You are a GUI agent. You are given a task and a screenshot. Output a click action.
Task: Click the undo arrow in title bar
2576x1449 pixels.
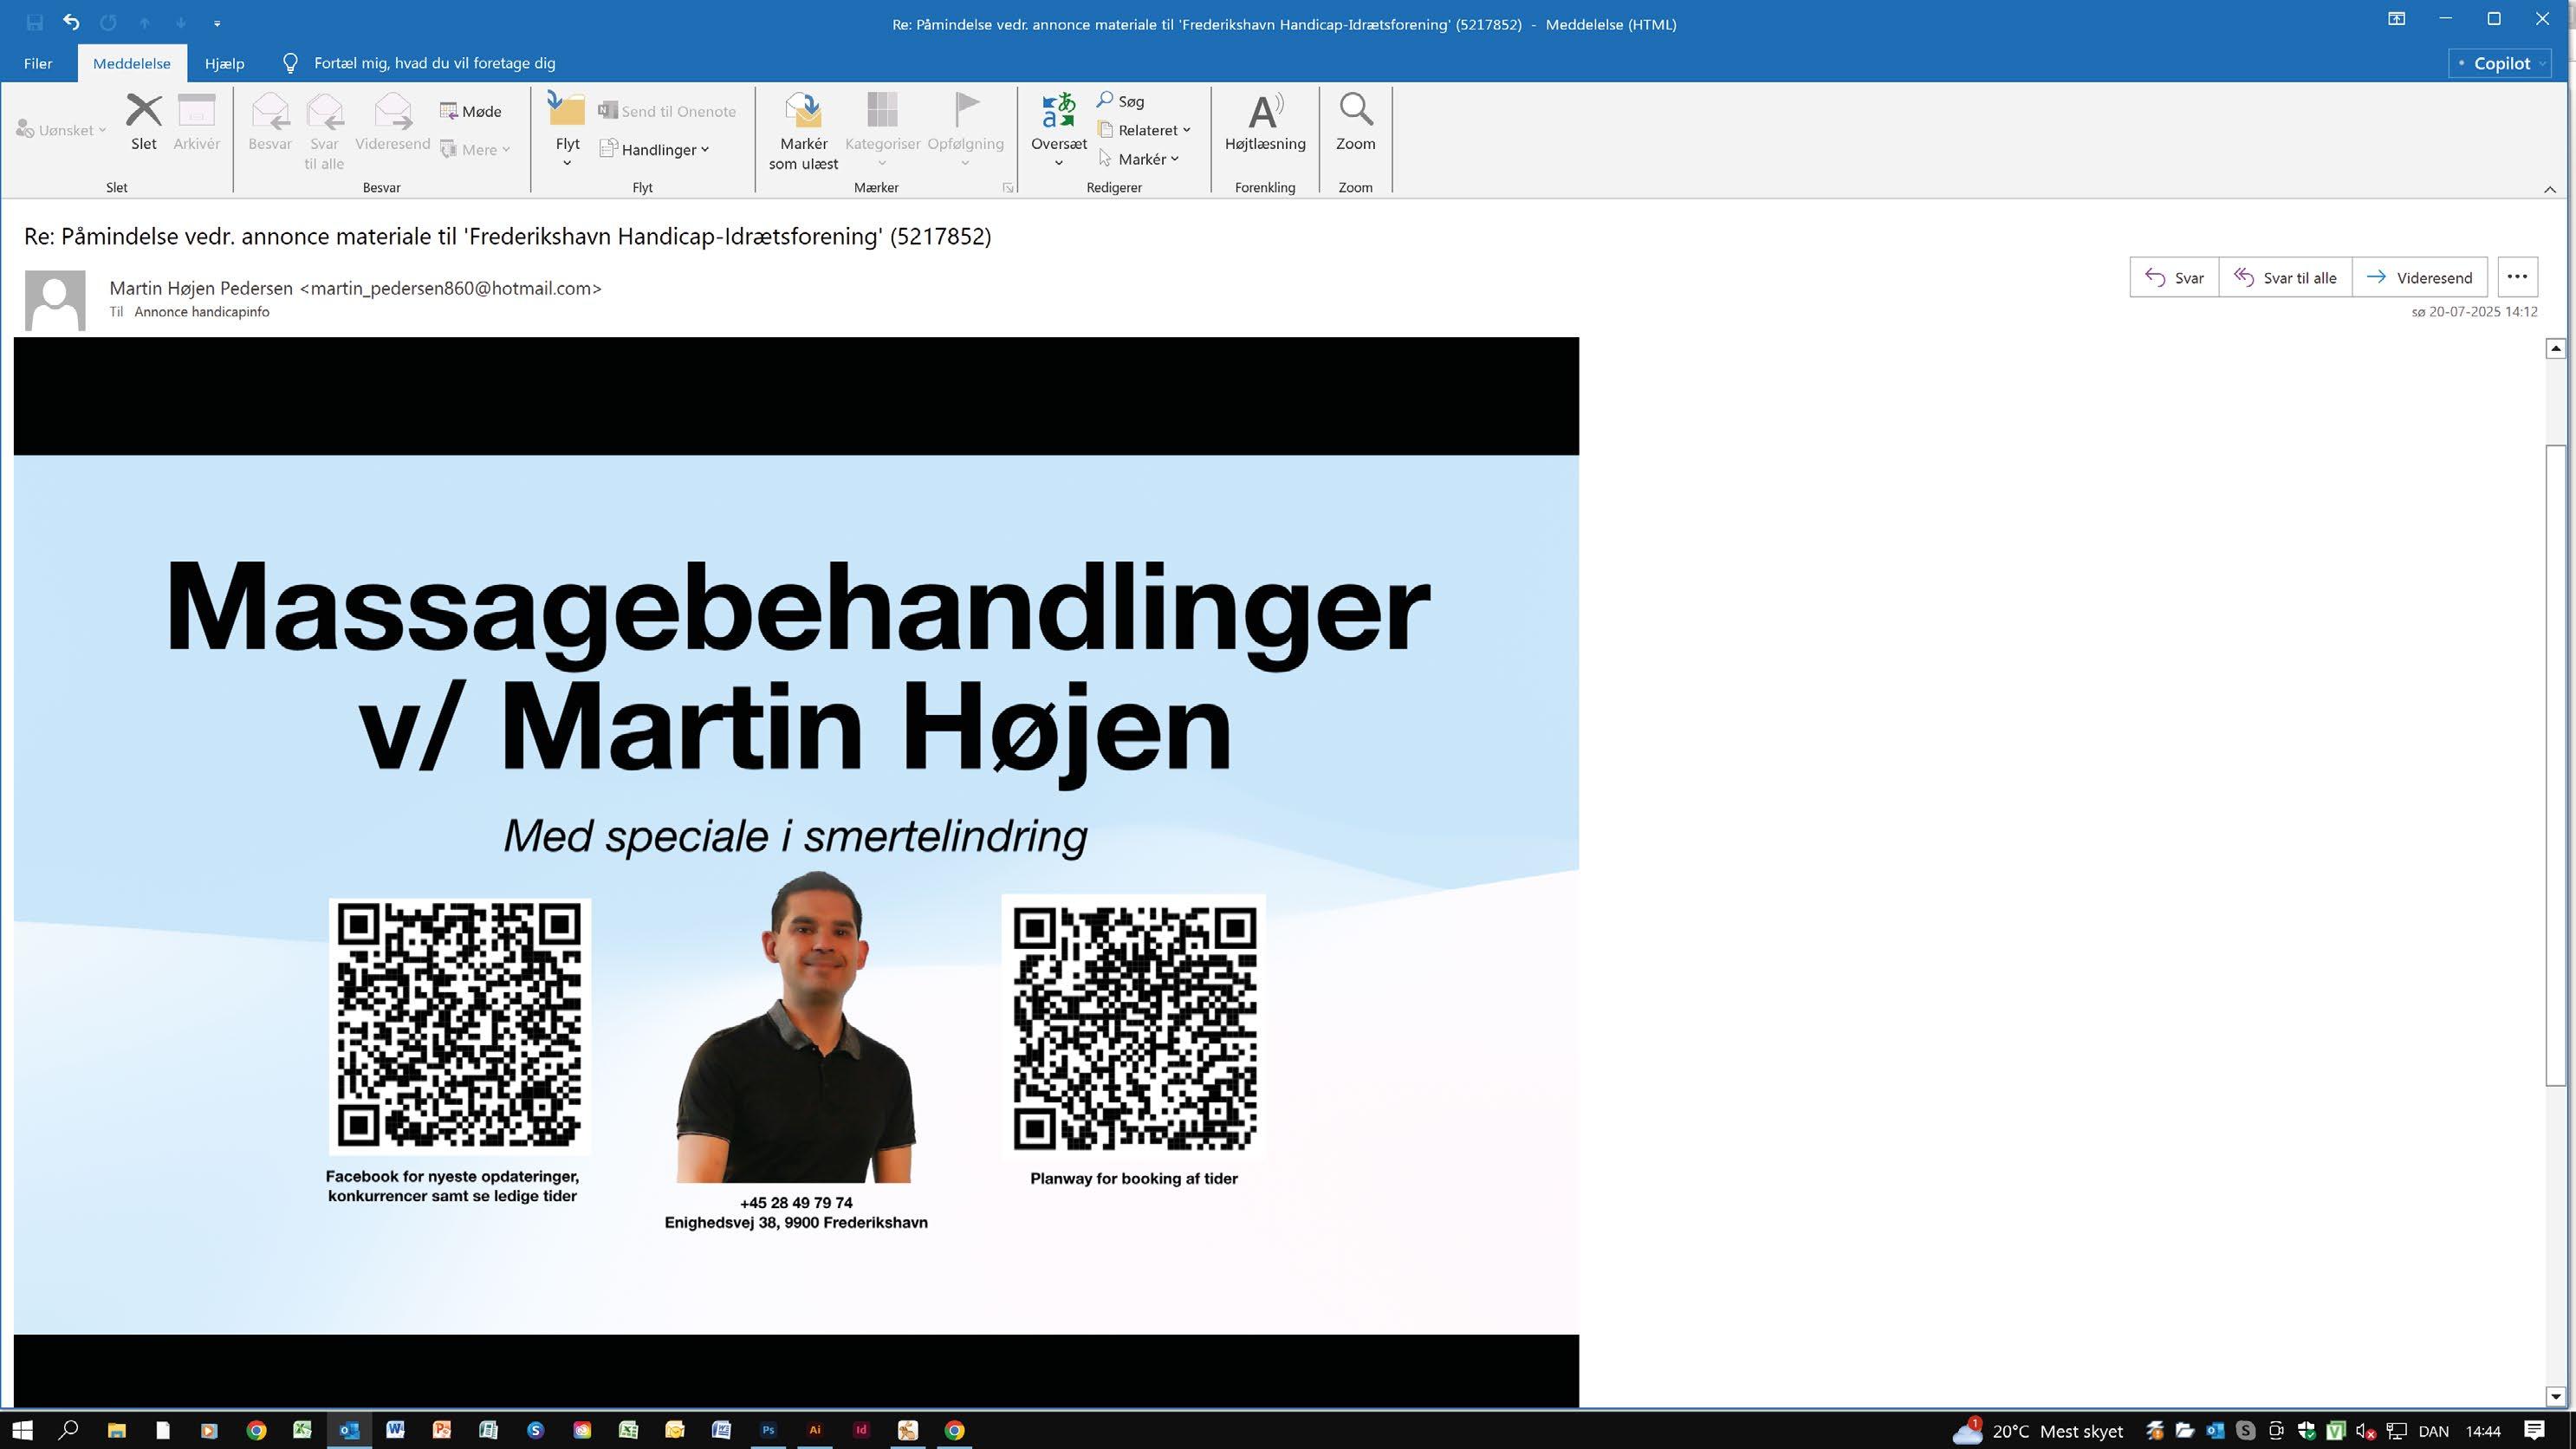71,22
